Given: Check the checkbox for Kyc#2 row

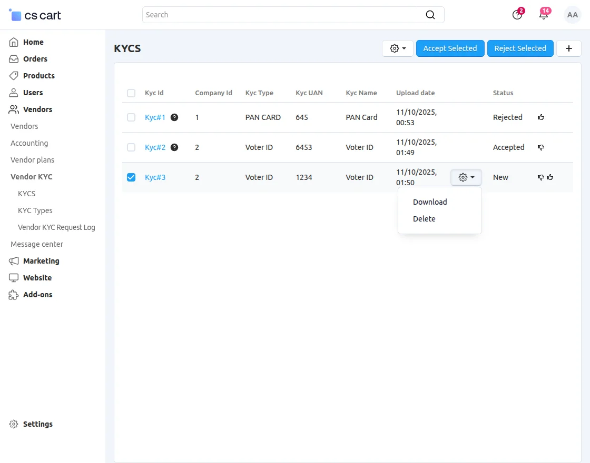Looking at the screenshot, I should click(131, 147).
